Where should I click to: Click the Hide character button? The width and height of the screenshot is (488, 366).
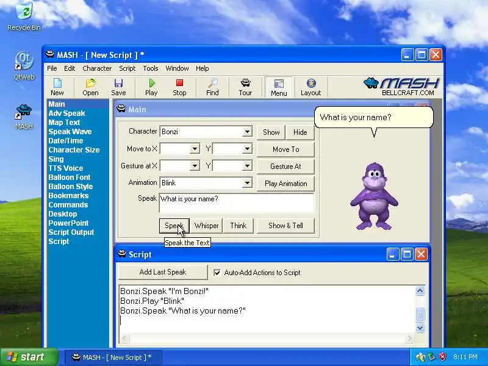pyautogui.click(x=300, y=132)
